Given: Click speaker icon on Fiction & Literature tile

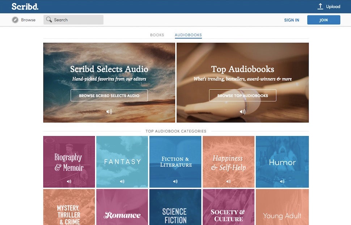Looking at the screenshot, I should [x=175, y=181].
